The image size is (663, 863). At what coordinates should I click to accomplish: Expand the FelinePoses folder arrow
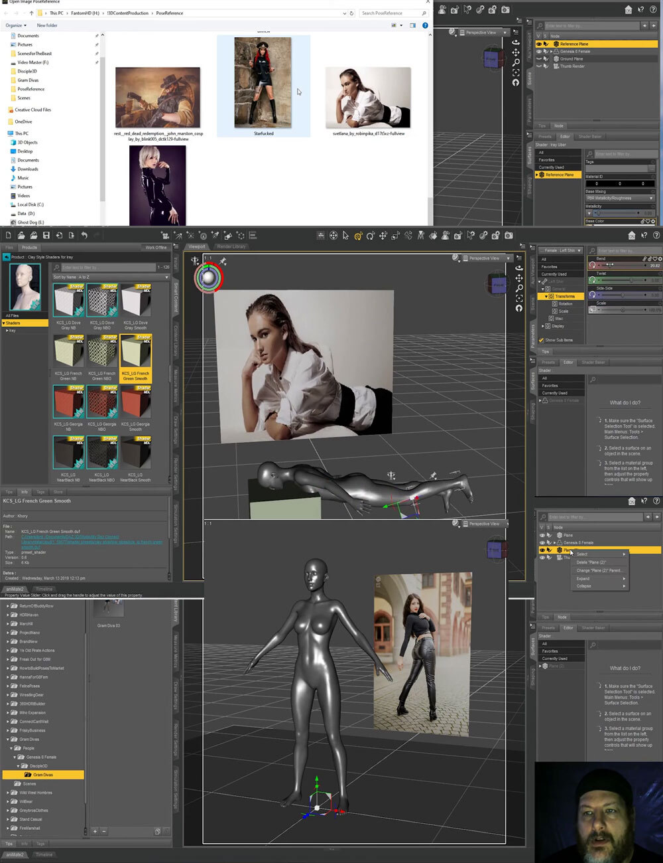(8, 686)
